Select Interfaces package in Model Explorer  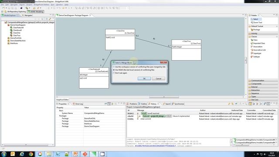pyautogui.click(x=13, y=43)
